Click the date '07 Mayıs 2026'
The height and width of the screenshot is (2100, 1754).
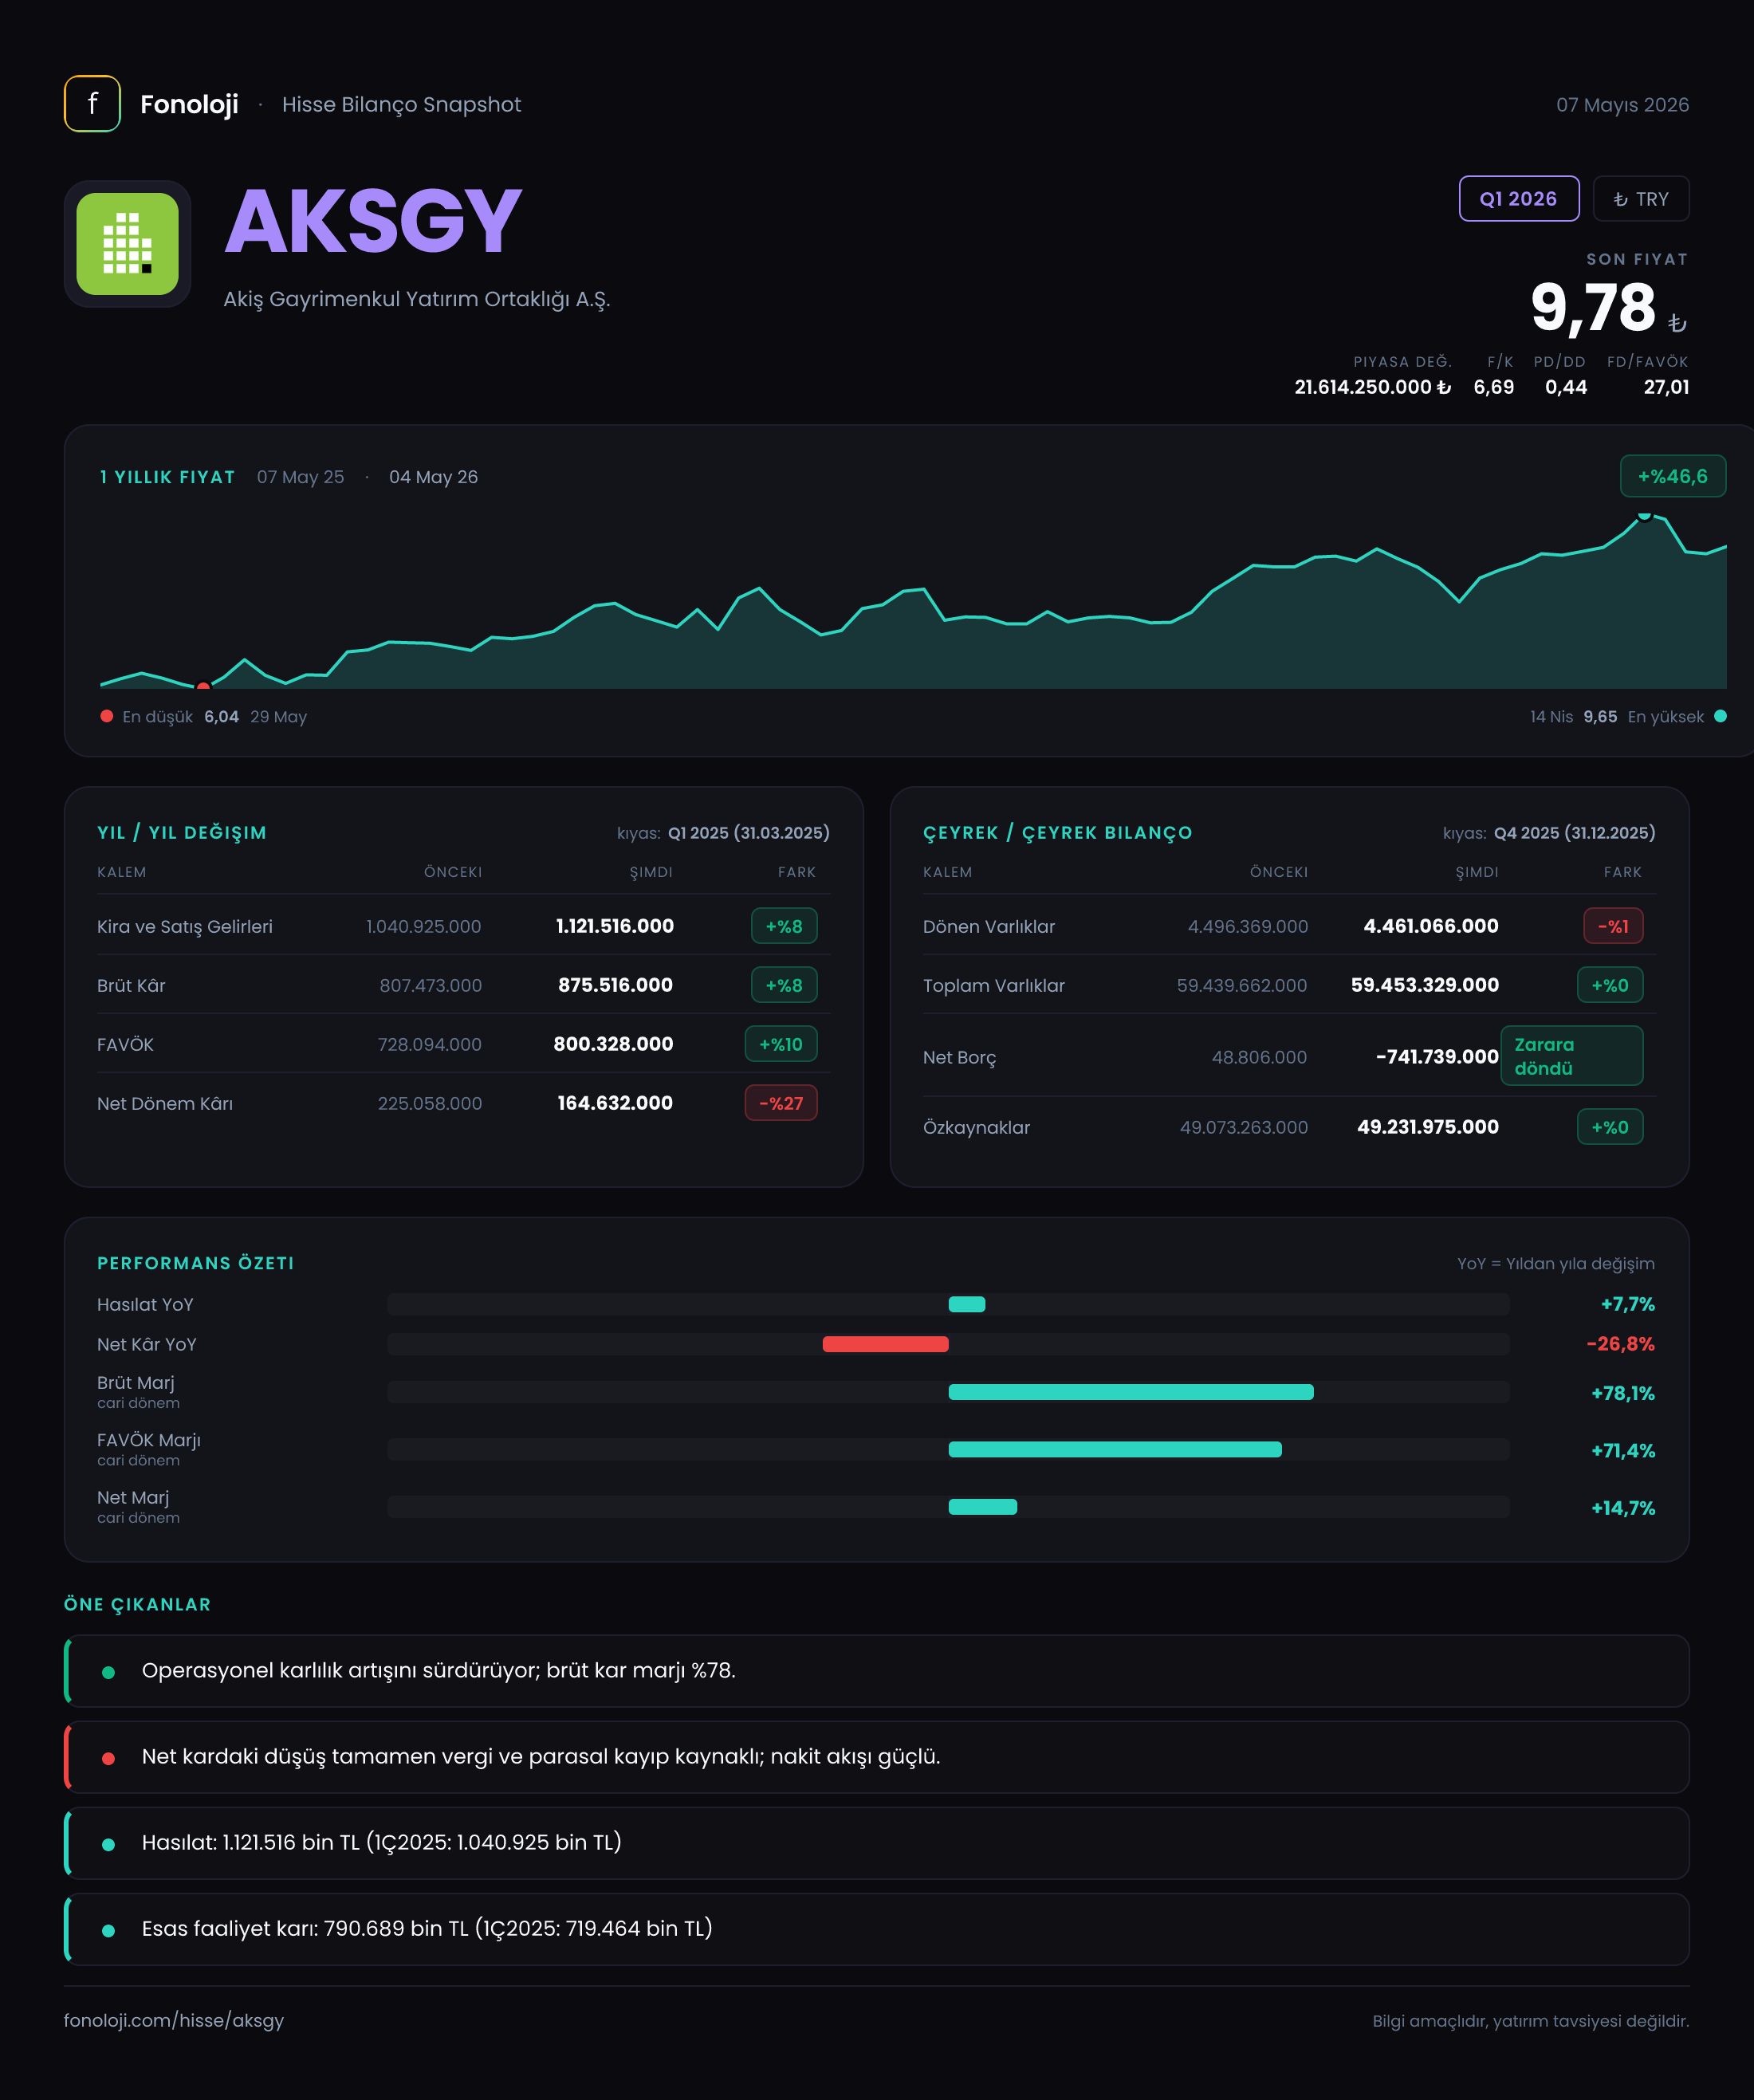click(1622, 105)
